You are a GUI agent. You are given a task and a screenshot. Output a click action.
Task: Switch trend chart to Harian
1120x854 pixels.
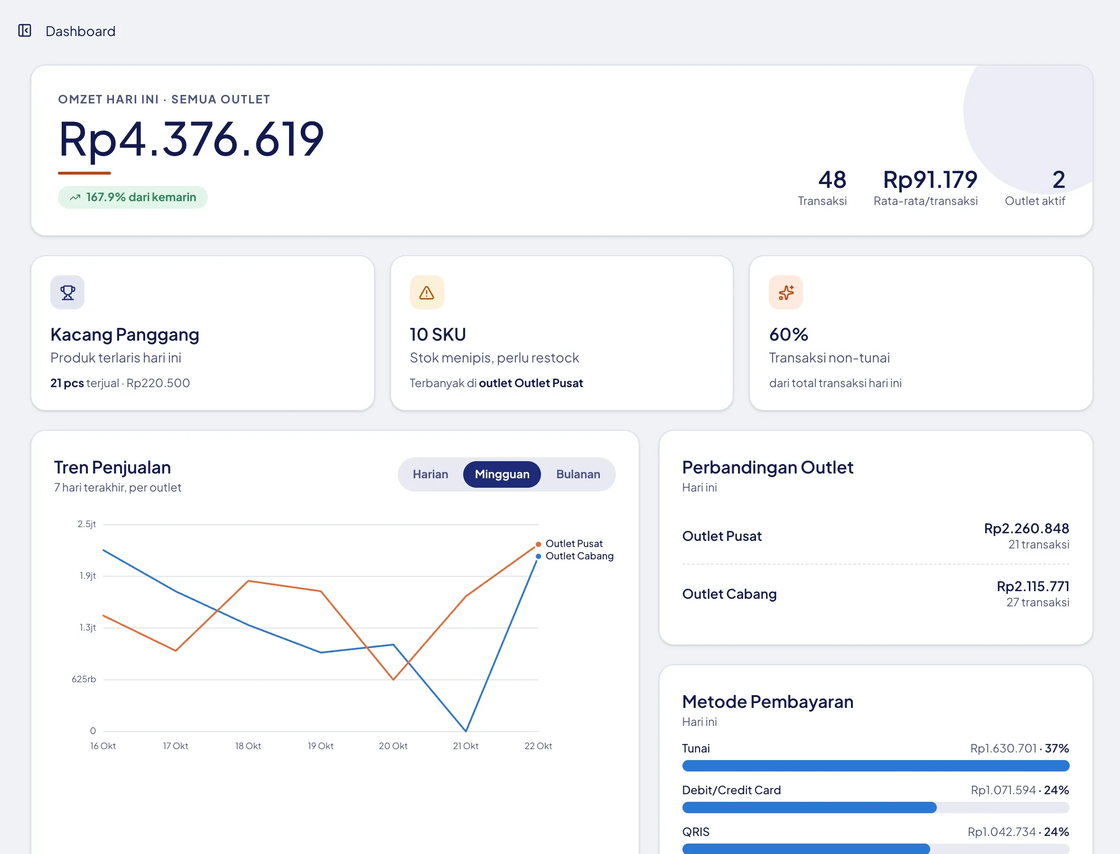click(430, 474)
